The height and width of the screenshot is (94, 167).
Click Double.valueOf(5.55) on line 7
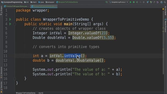[x=93, y=38]
